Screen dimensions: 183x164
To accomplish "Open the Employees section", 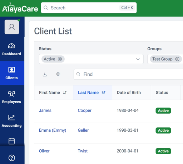I will (11, 97).
